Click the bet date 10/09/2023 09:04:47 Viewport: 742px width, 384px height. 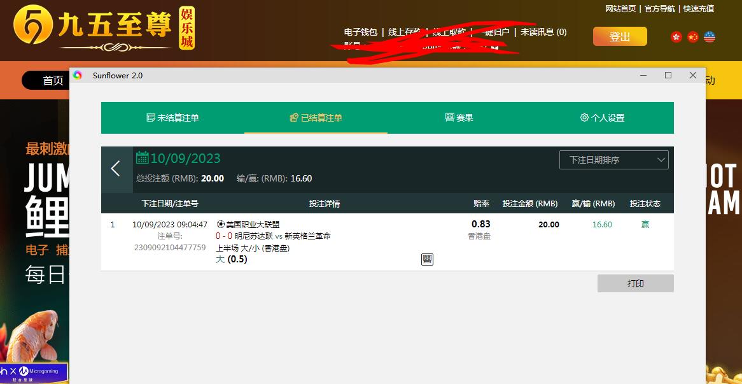[170, 224]
